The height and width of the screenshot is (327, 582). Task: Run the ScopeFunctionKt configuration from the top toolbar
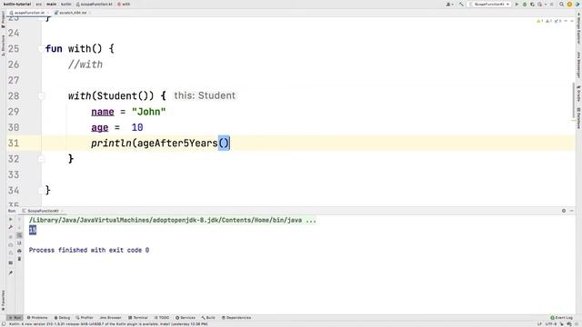[517, 4]
